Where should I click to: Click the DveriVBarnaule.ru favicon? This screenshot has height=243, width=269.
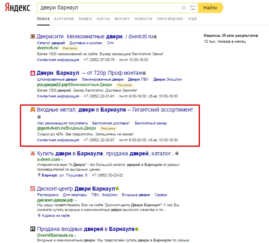tap(32, 229)
